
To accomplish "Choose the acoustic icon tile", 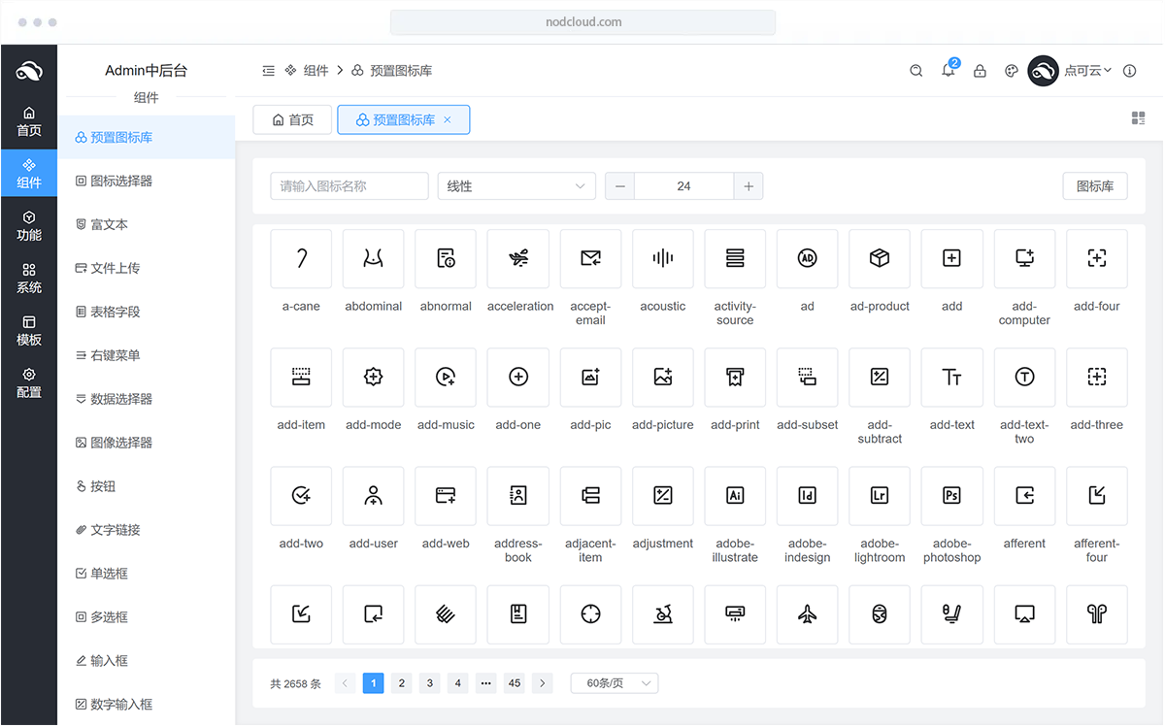I will click(x=662, y=258).
